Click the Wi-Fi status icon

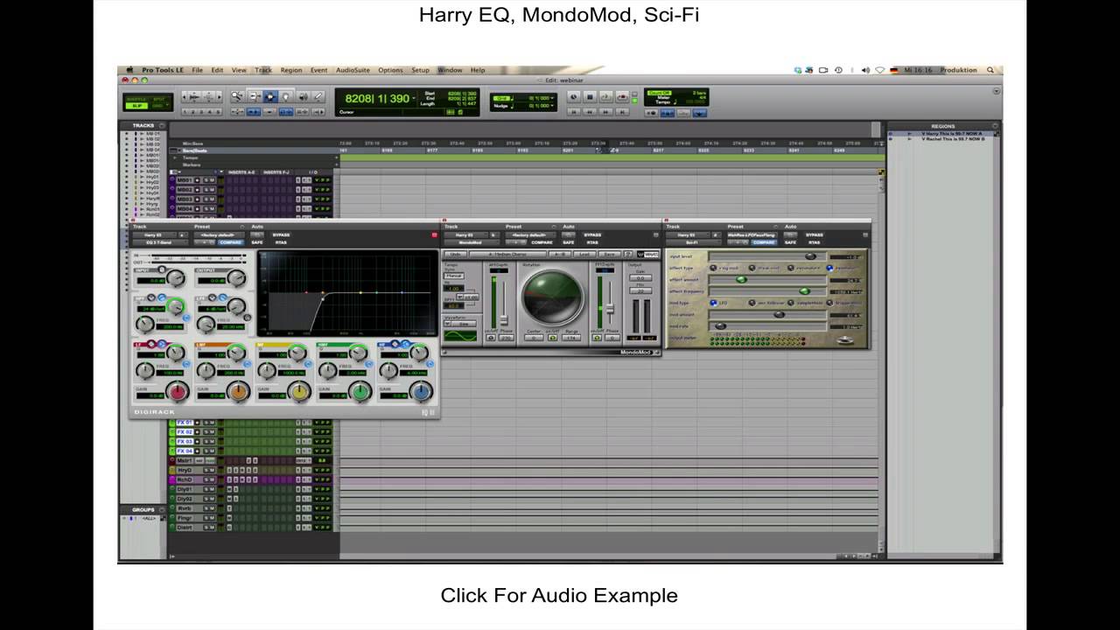pyautogui.click(x=879, y=70)
